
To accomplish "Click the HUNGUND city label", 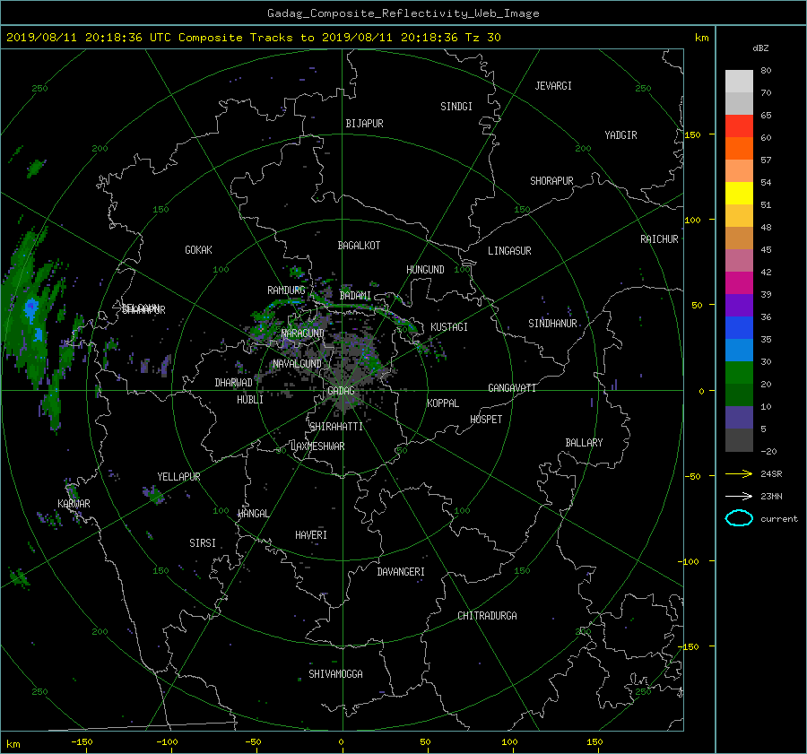I will click(x=425, y=270).
